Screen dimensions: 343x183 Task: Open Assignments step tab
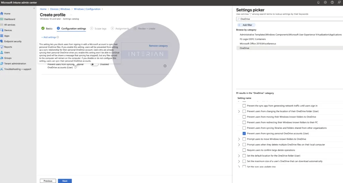coord(120,29)
